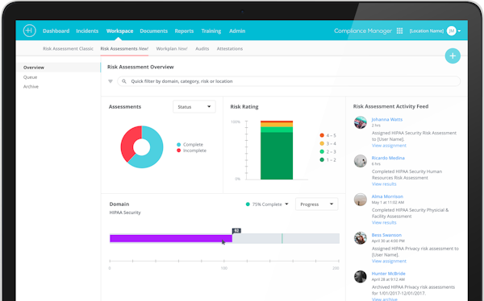
Task: Click Bess Swanson's avatar photo
Action: (361, 238)
